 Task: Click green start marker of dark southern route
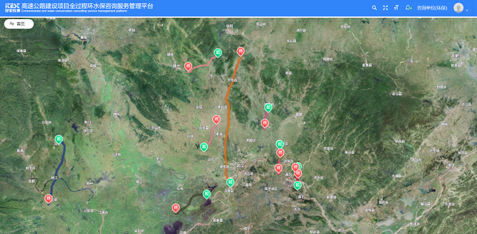(207, 194)
